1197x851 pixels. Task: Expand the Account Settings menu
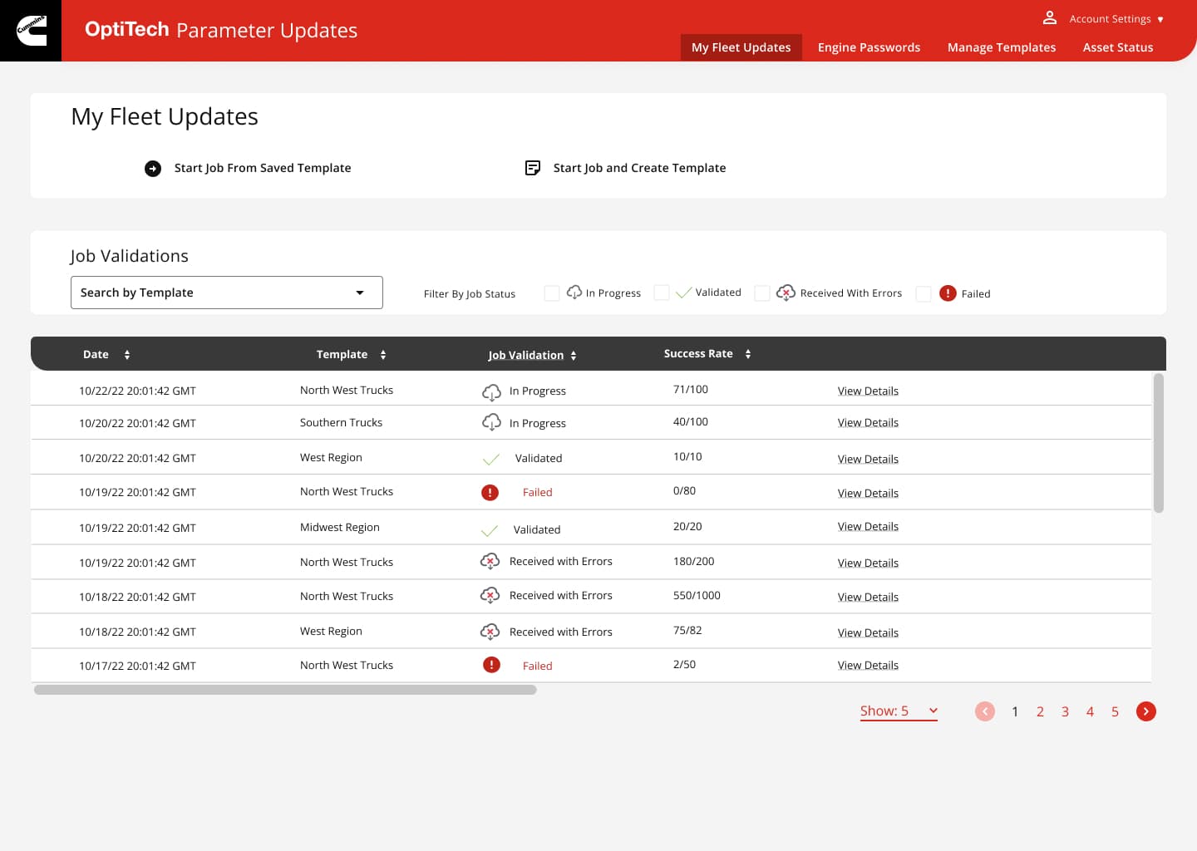(x=1116, y=19)
